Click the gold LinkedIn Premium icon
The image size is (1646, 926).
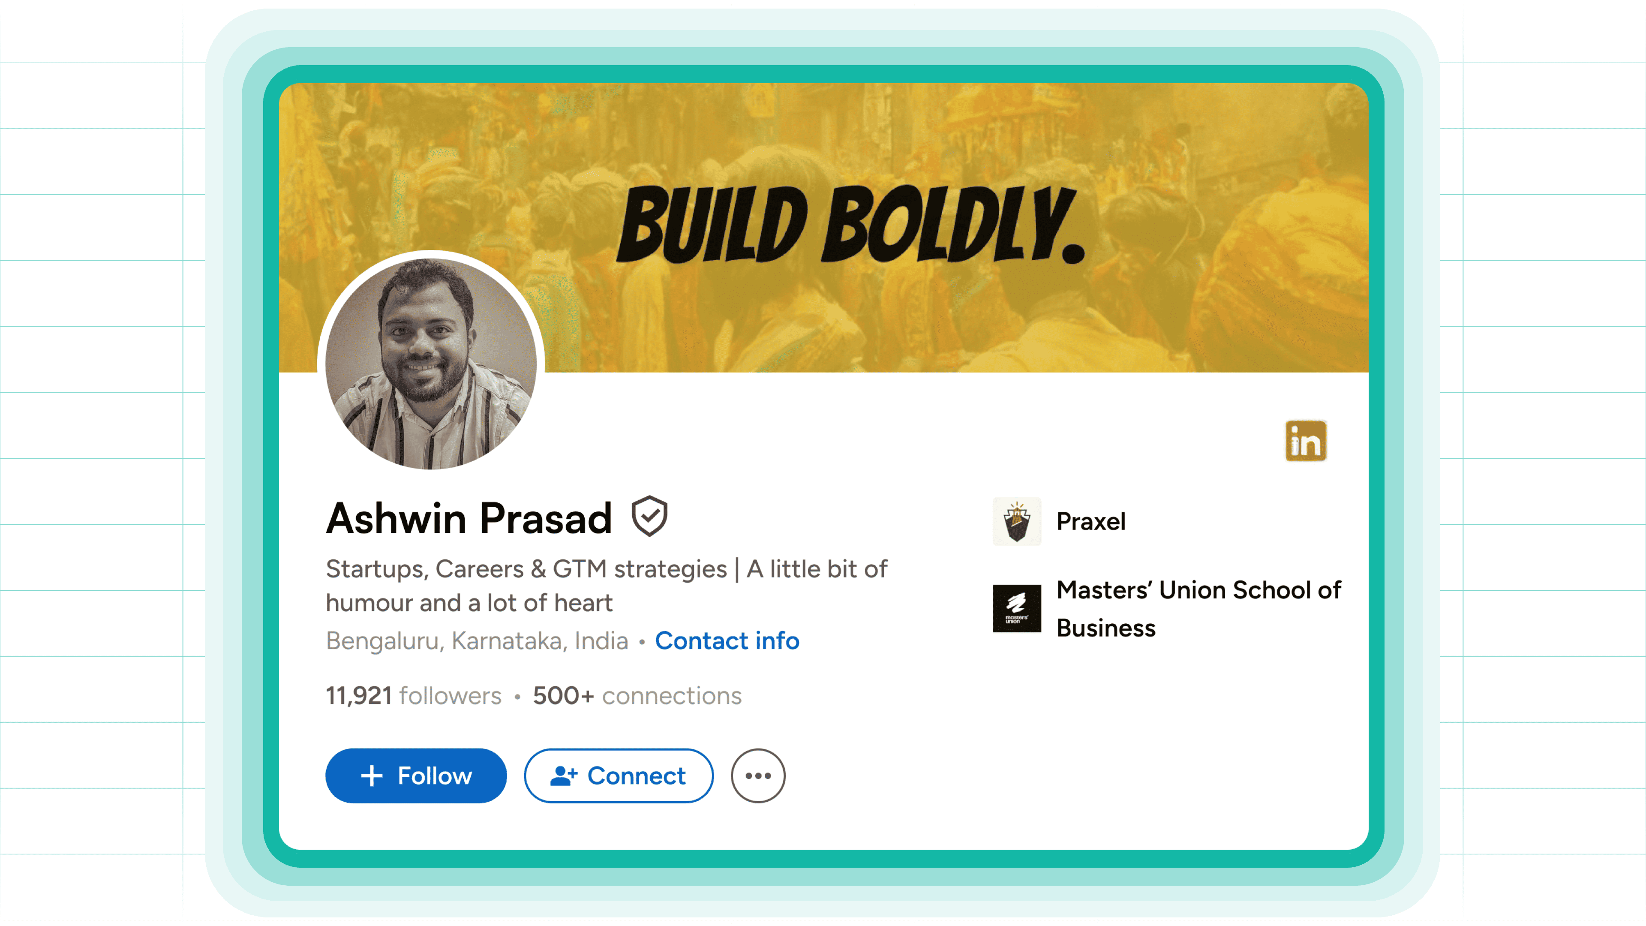click(1305, 441)
